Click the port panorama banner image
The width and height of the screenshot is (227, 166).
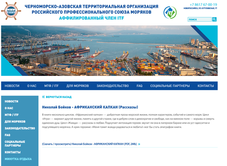point(109,50)
